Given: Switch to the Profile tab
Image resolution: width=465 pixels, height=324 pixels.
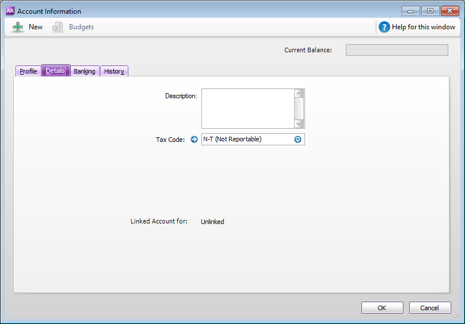Looking at the screenshot, I should 28,71.
